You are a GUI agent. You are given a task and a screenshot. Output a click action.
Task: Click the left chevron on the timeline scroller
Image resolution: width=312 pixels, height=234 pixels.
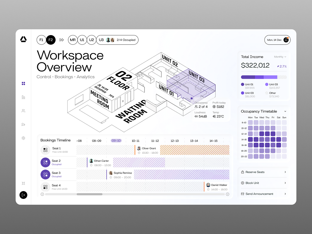tap(42, 194)
